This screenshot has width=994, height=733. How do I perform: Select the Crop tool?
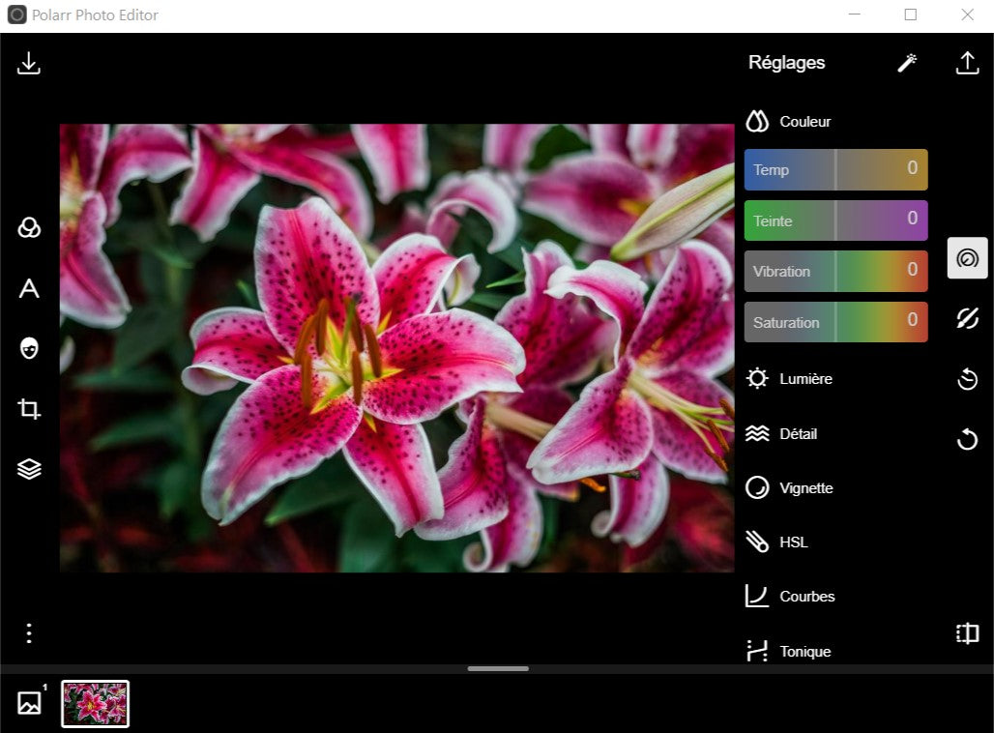(29, 409)
